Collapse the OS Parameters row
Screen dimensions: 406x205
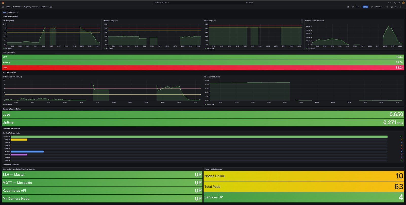9,72
